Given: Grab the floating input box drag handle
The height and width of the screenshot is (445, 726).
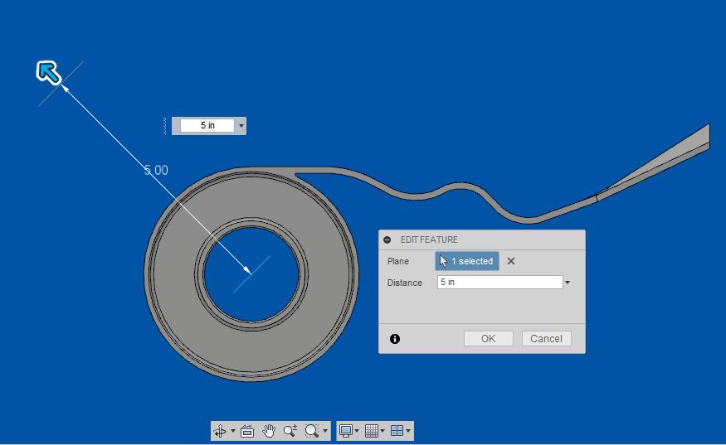Looking at the screenshot, I should pos(165,126).
